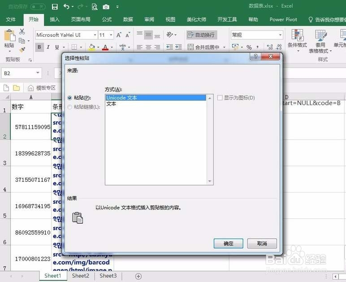Image resolution: width=346 pixels, height=282 pixels.
Task: Toggle Italic formatting button
Action: pyautogui.click(x=48, y=47)
